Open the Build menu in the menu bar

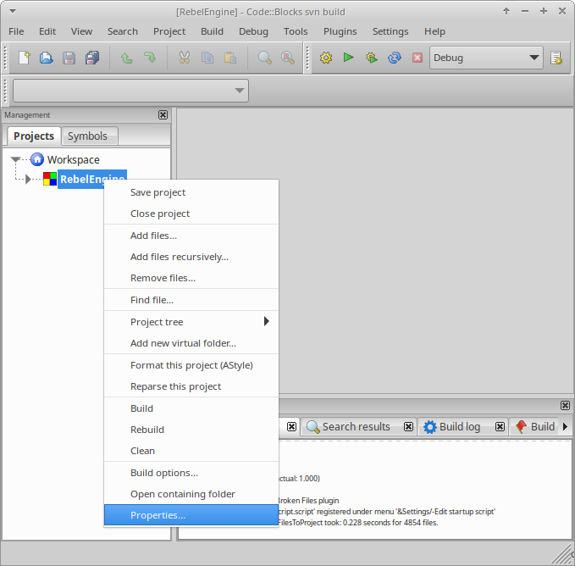[x=212, y=31]
